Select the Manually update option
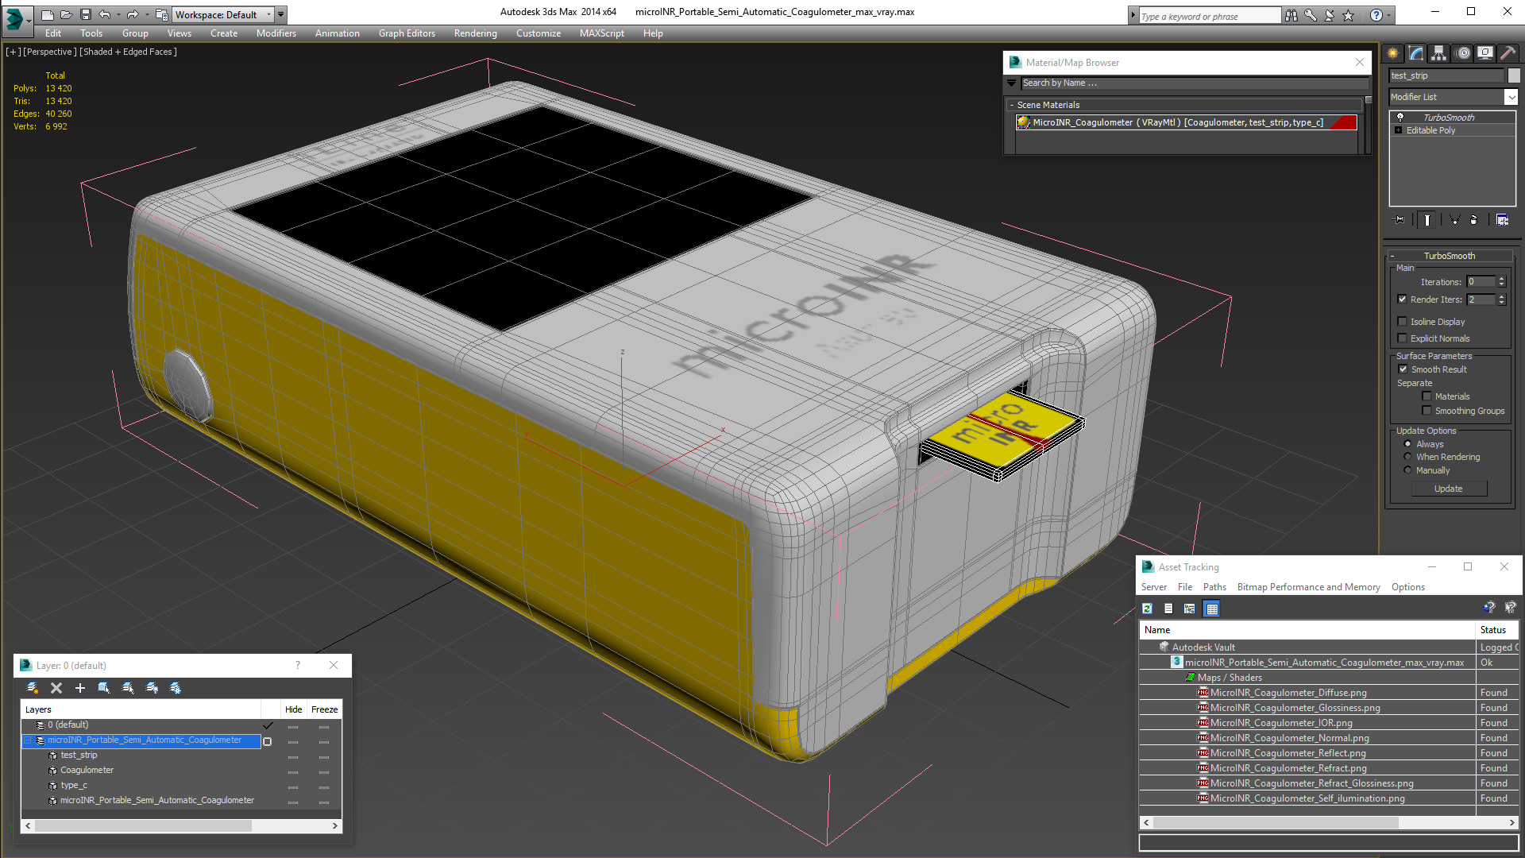1525x858 pixels. pyautogui.click(x=1407, y=470)
